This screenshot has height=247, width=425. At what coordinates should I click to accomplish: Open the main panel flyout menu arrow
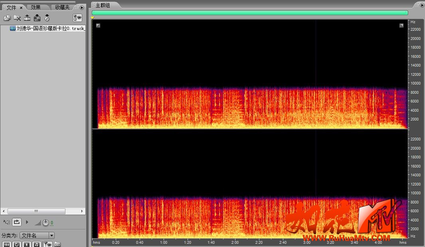click(422, 5)
